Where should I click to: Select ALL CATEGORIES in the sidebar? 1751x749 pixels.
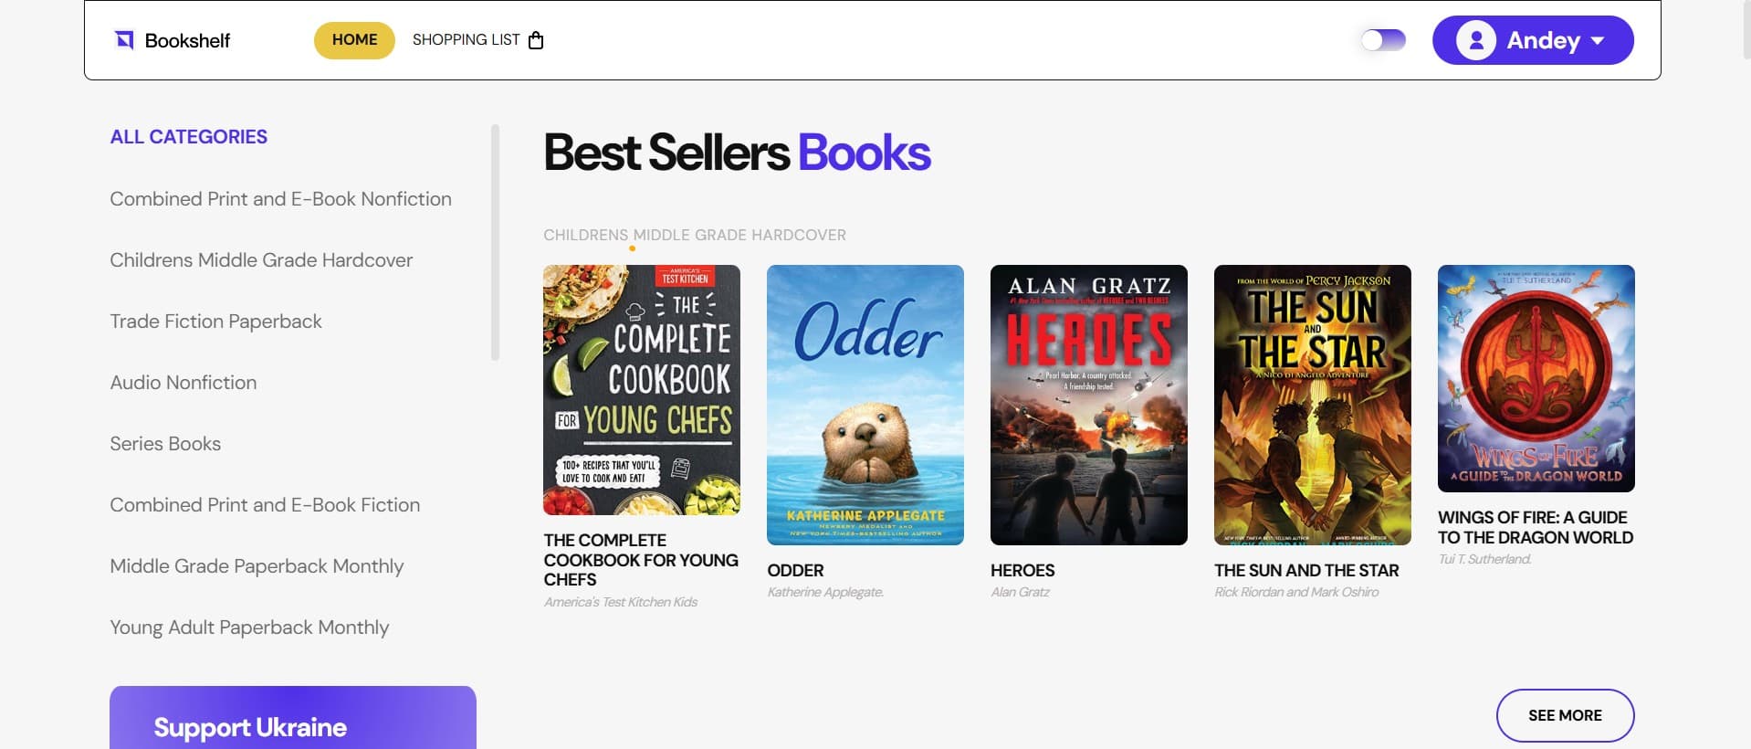pos(189,137)
